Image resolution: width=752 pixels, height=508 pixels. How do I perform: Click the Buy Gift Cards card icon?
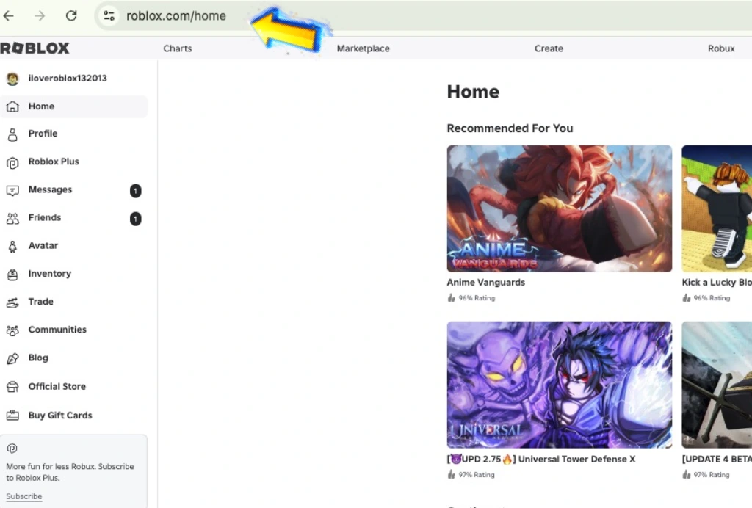click(x=12, y=416)
